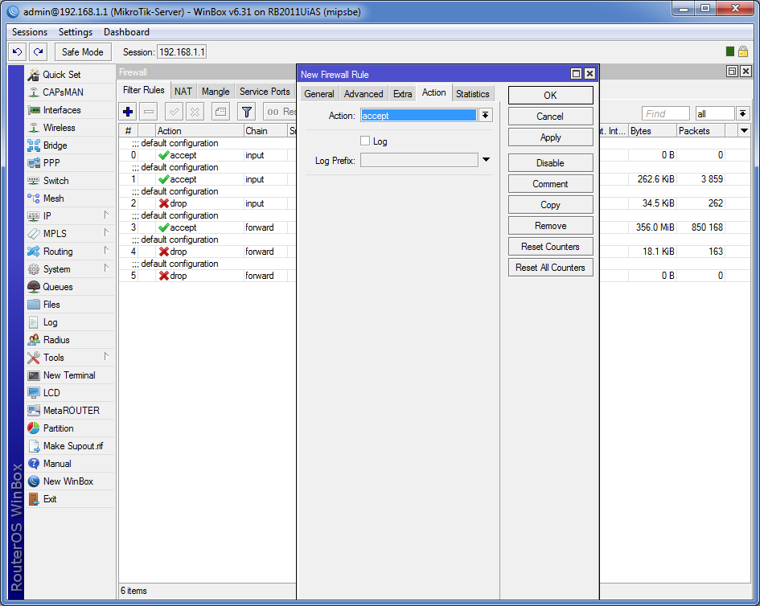Viewport: 760px width, 606px height.
Task: Click the Redo arrow icon
Action: tap(38, 51)
